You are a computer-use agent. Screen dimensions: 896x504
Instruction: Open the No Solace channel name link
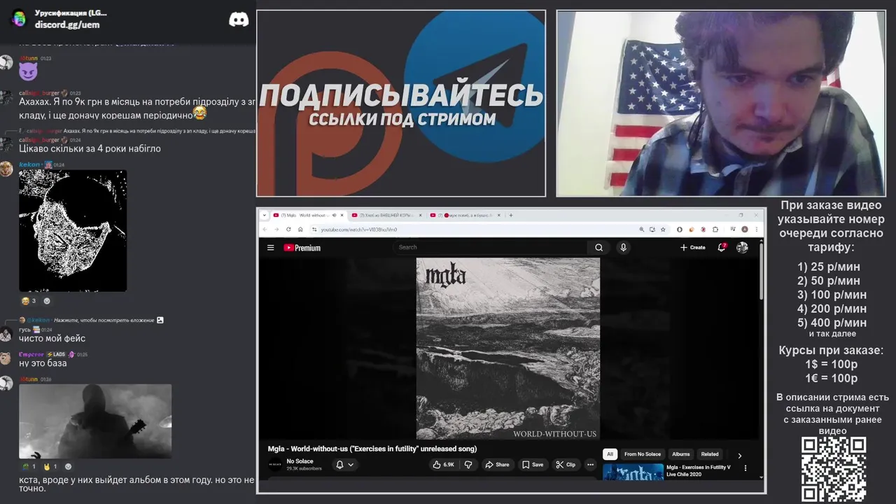[300, 461]
